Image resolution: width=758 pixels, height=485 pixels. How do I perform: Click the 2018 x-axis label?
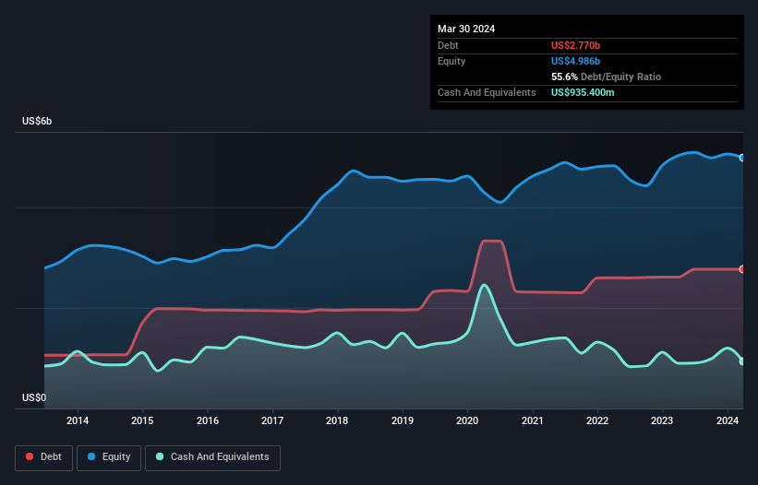pyautogui.click(x=337, y=420)
